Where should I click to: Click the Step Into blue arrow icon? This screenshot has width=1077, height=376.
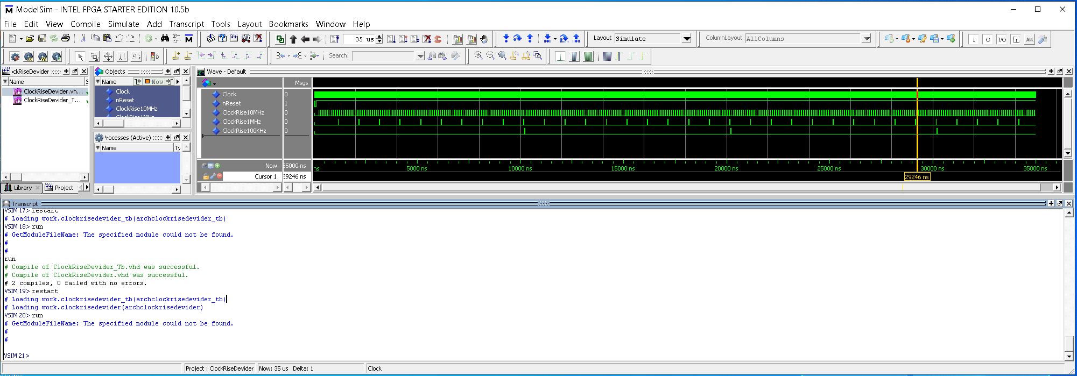click(x=505, y=38)
